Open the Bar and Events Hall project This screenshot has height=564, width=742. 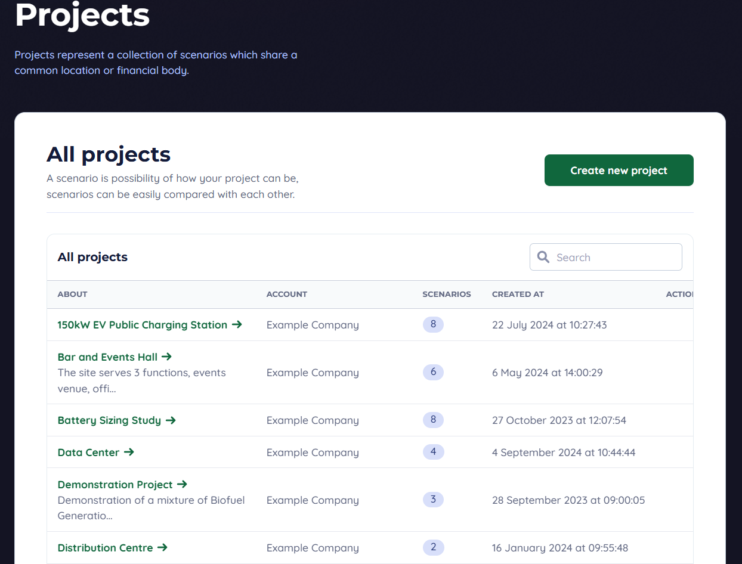pyautogui.click(x=107, y=357)
